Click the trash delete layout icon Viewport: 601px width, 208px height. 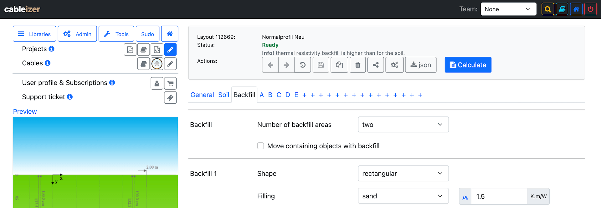[357, 65]
